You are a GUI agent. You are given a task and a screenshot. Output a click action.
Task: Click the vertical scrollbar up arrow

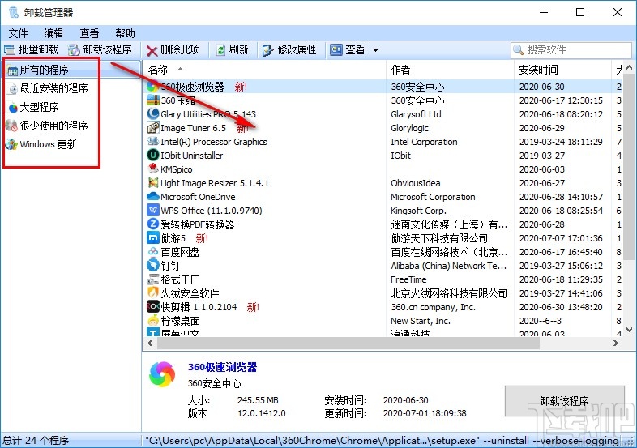pyautogui.click(x=629, y=67)
